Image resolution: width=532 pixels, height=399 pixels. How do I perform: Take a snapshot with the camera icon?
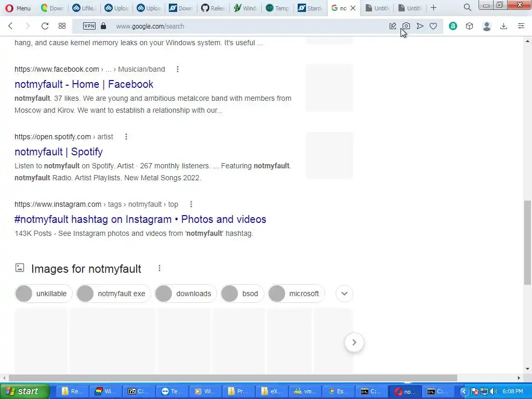tap(406, 26)
